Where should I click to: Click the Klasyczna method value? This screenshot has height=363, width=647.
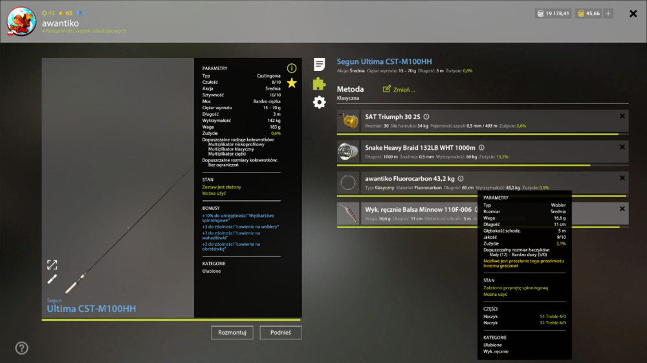348,98
